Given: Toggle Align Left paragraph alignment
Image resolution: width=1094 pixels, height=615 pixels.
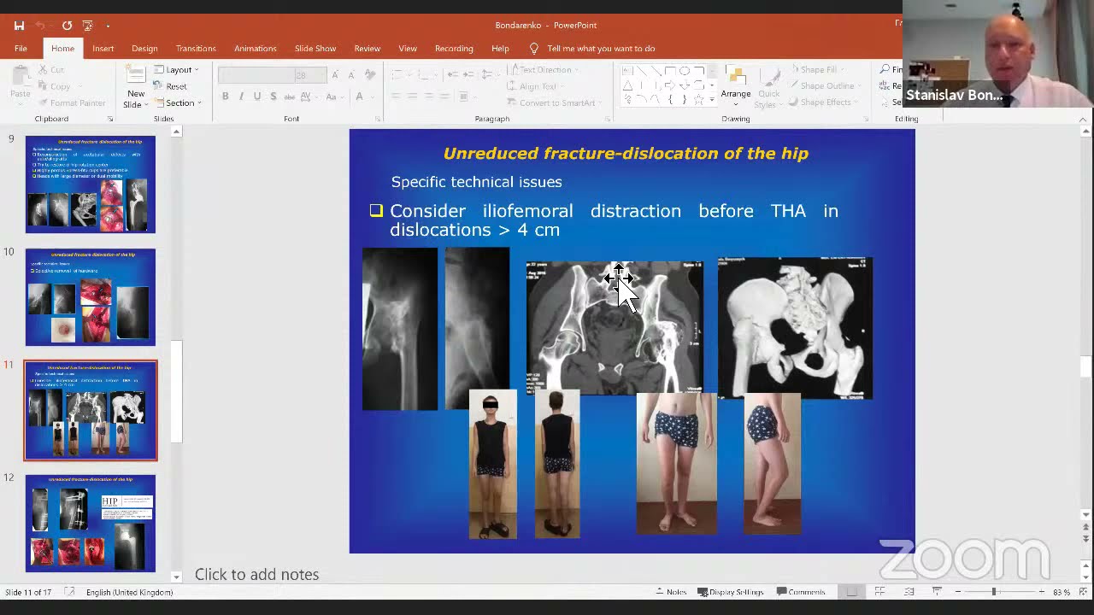Looking at the screenshot, I should coord(397,97).
